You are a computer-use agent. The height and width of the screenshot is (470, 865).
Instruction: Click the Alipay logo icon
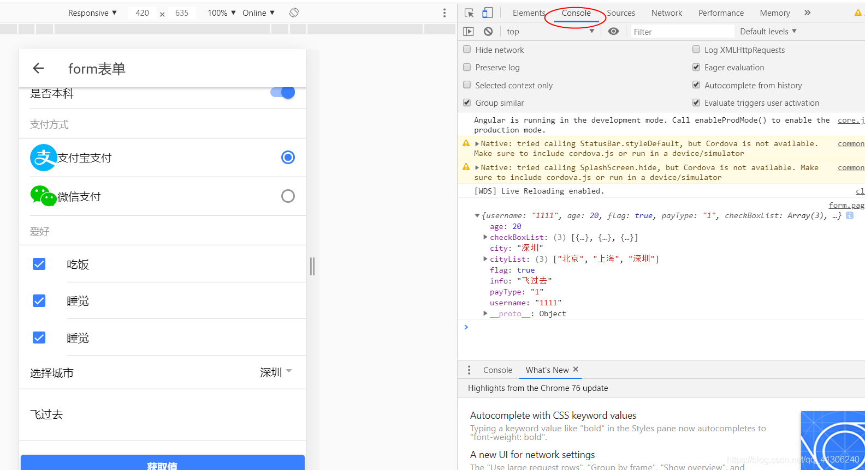pos(44,158)
